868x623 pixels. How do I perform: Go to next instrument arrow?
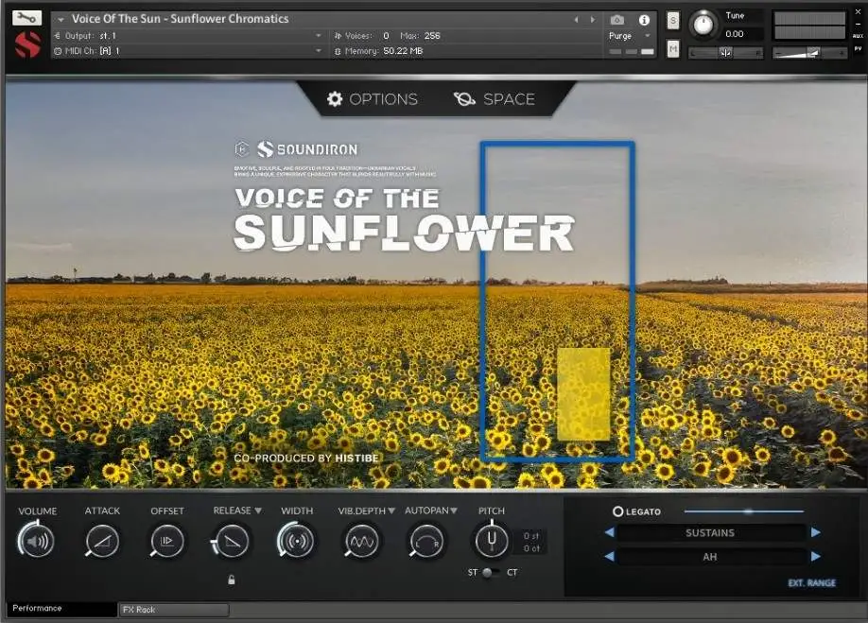point(593,20)
